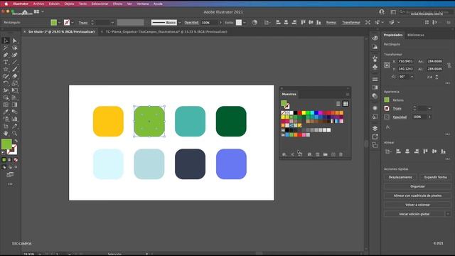Select the Pen tool
Screen dimensions: 455x256
coord(6,55)
